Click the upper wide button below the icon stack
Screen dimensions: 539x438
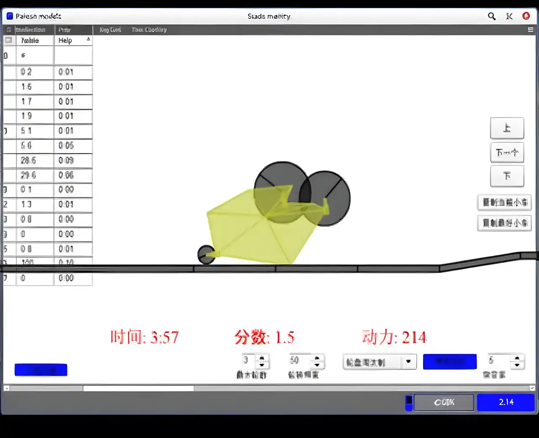pyautogui.click(x=504, y=203)
